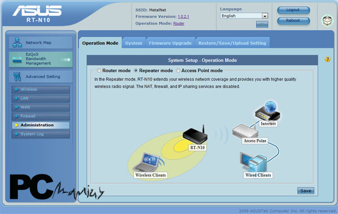Select Repeater mode radio button

tap(136, 70)
